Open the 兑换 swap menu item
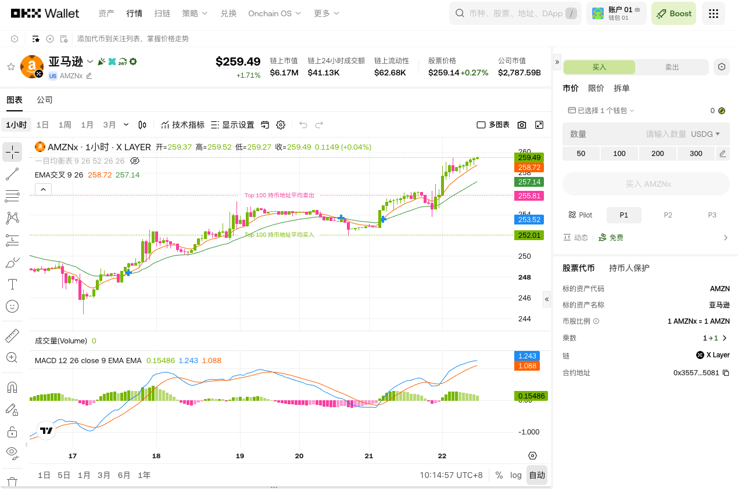738x489 pixels. click(228, 13)
